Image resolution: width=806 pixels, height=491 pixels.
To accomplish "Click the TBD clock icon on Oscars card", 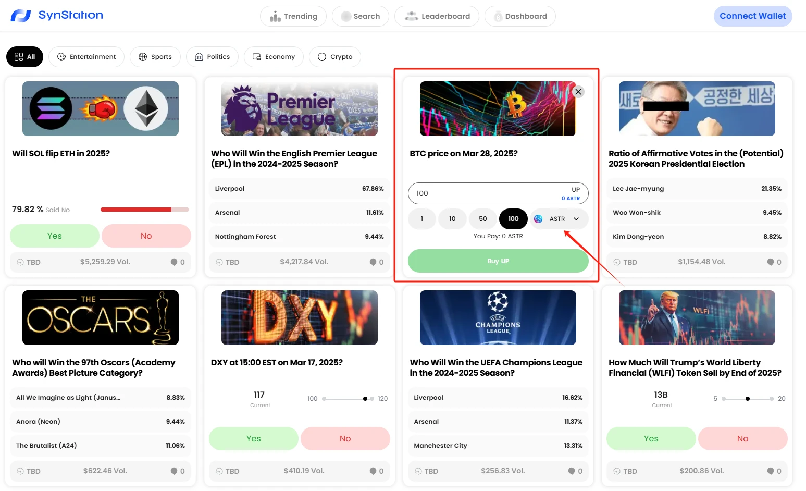I will click(20, 471).
